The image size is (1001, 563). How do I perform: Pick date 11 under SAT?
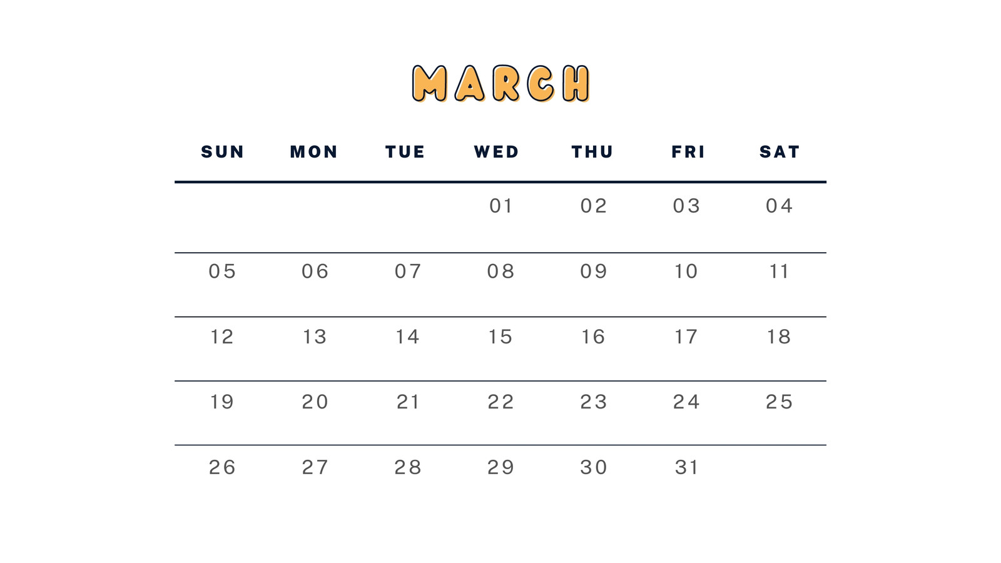pyautogui.click(x=780, y=271)
